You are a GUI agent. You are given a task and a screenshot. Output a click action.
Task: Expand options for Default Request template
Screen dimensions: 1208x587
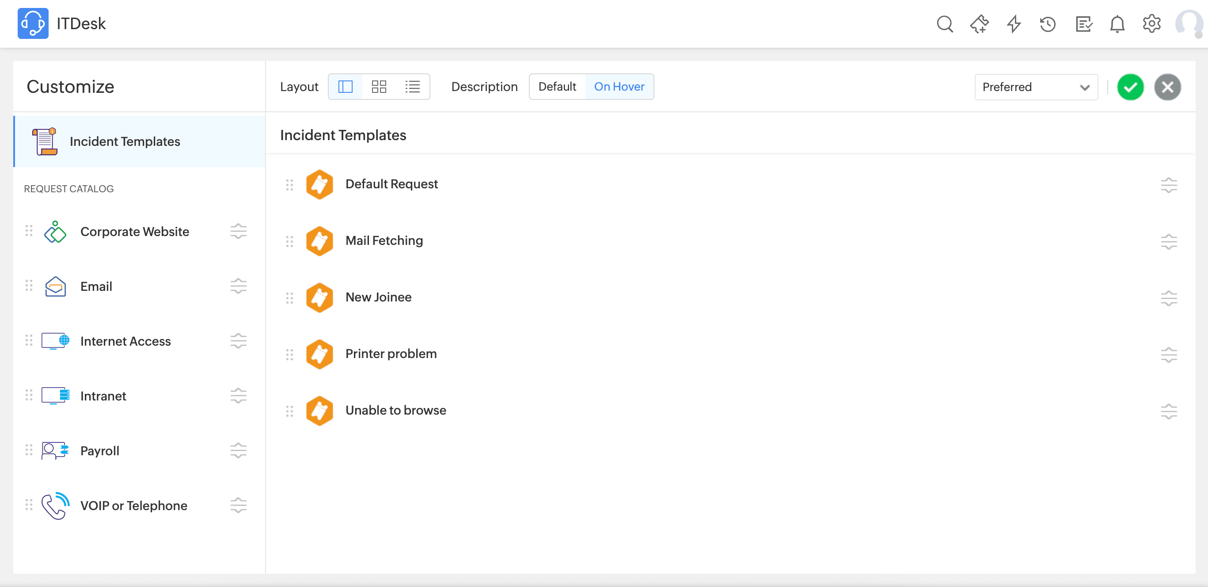[1168, 185]
